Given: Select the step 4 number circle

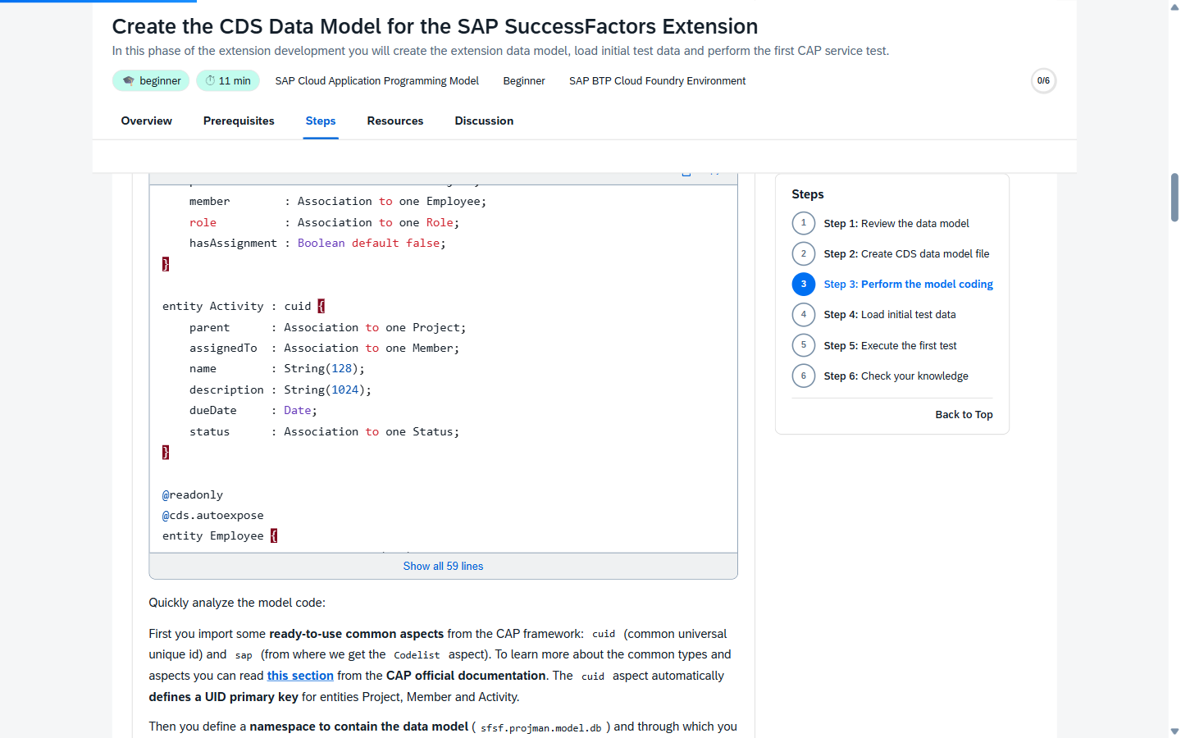Looking at the screenshot, I should click(x=804, y=314).
